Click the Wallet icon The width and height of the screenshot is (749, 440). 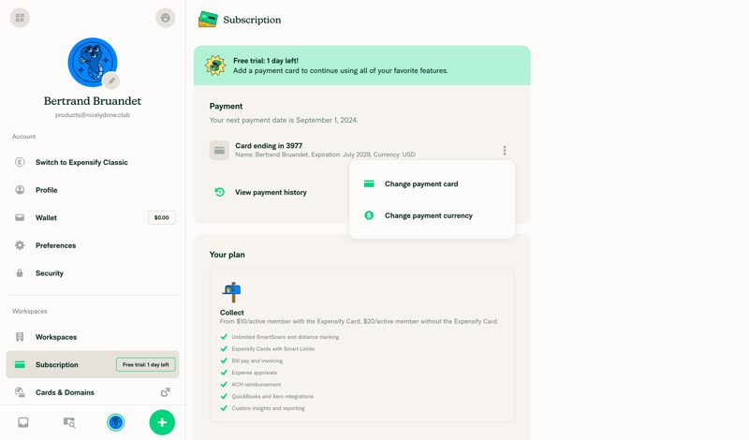coord(20,218)
